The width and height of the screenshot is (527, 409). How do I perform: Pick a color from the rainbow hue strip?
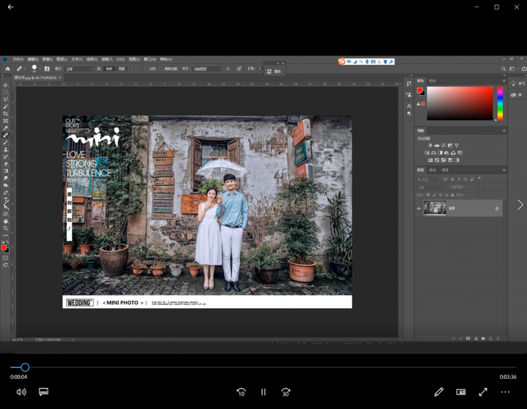tap(500, 103)
